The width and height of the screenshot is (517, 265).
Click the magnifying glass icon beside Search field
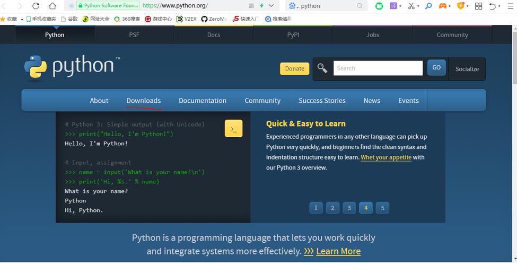(x=322, y=68)
